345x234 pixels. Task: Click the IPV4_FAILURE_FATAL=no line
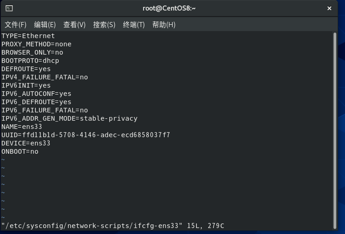point(45,77)
